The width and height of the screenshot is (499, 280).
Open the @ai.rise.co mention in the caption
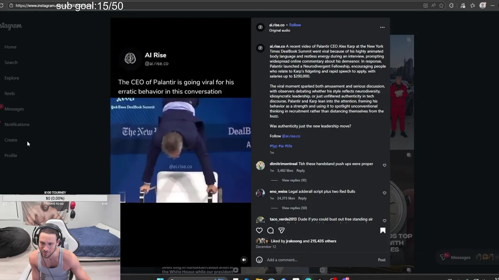pos(291,136)
